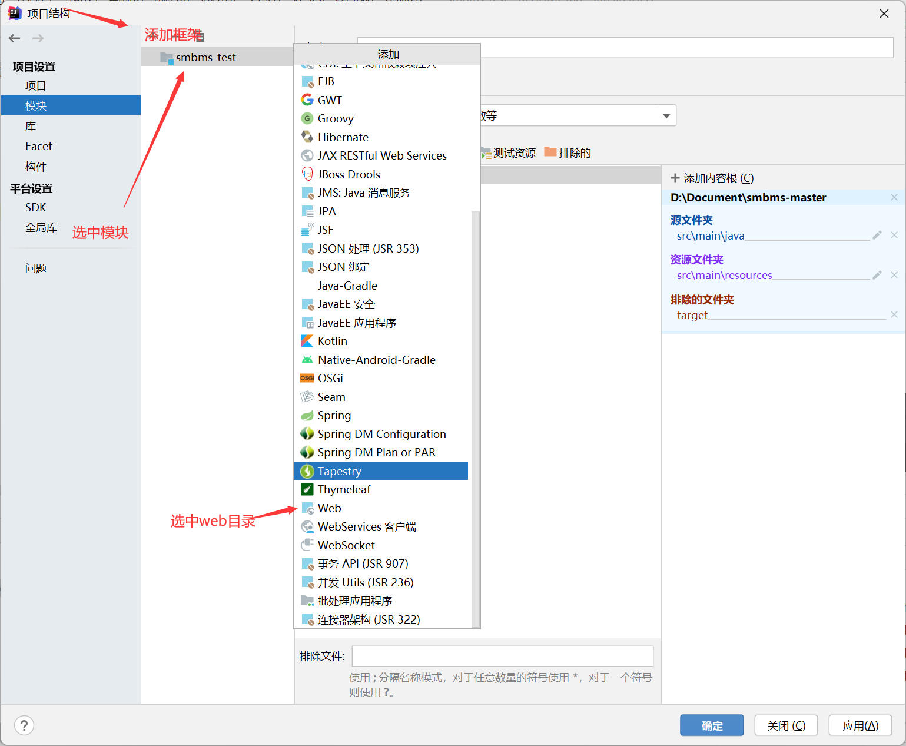
Task: Add the WebSocket framework
Action: tap(381, 545)
